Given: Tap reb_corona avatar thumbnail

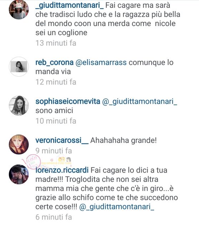Looking at the screenshot, I should (x=19, y=67).
